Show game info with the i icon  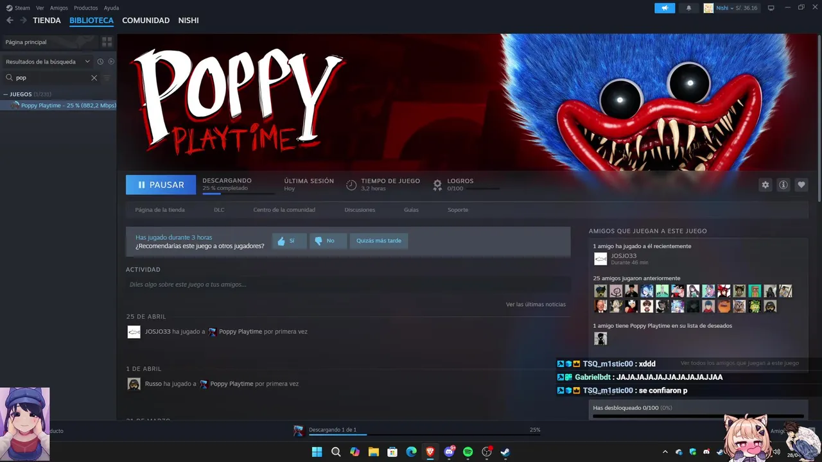783,185
